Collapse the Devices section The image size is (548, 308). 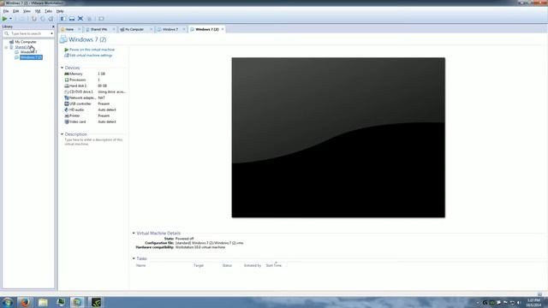click(63, 68)
